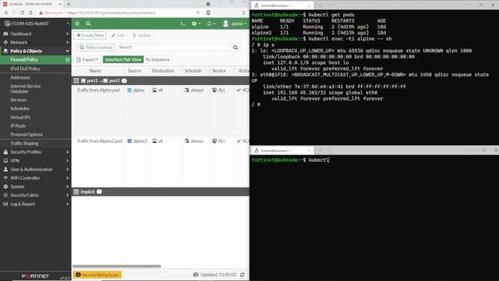
Task: Click the Destination column header
Action: pyautogui.click(x=163, y=71)
